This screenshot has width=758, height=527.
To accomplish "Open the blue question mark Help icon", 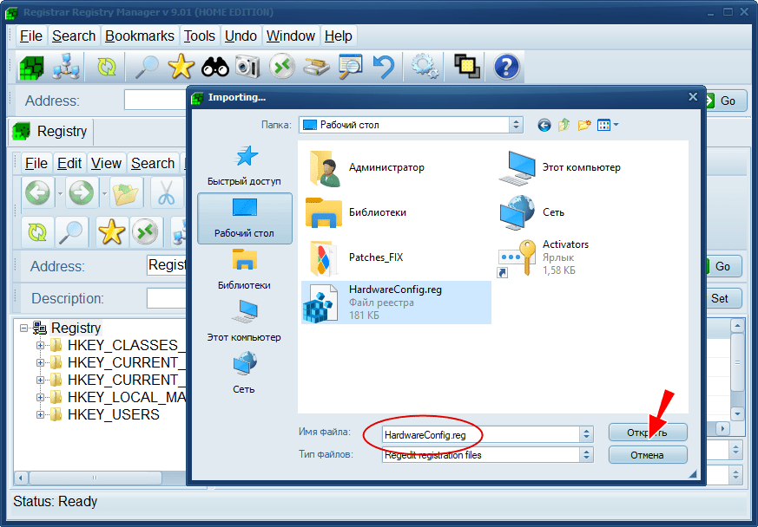I will pyautogui.click(x=506, y=67).
